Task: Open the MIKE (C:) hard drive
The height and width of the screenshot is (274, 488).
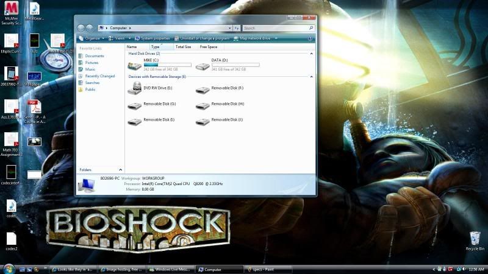Action: (159, 65)
